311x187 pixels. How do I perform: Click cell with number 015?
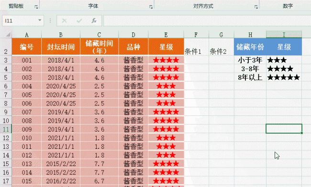click(27, 181)
